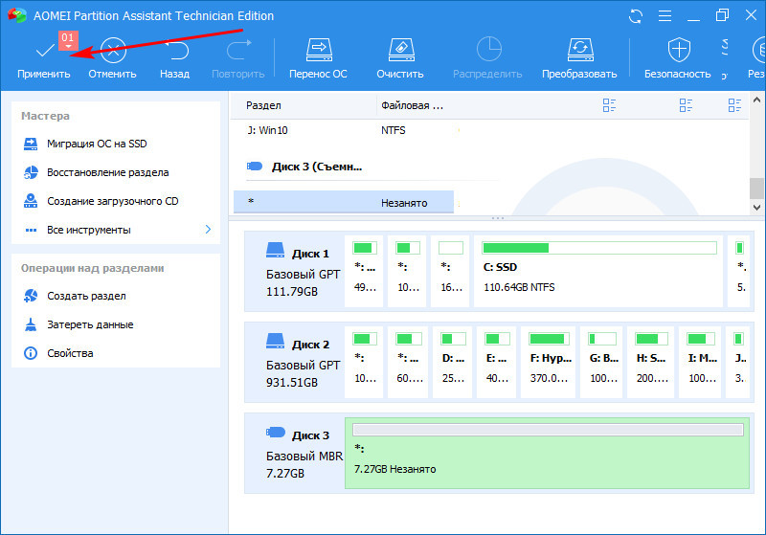Open Создание загрузочного CD wizard
The image size is (766, 535).
click(x=101, y=201)
